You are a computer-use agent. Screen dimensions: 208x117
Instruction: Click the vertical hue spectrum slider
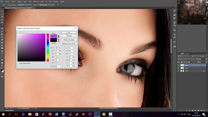48,47
